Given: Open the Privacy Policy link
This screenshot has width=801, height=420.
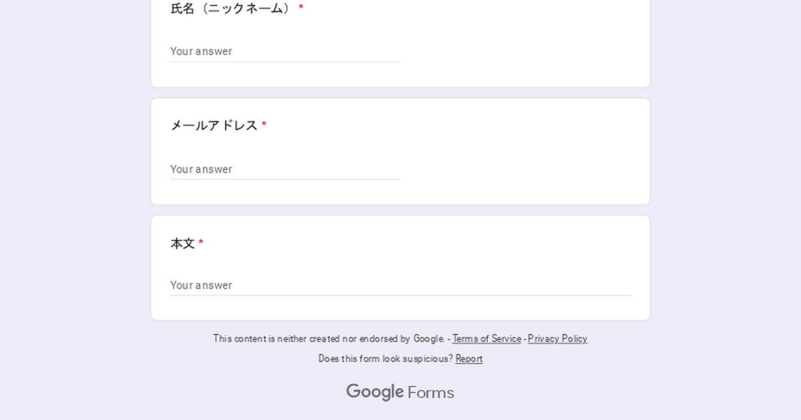Looking at the screenshot, I should pos(557,339).
